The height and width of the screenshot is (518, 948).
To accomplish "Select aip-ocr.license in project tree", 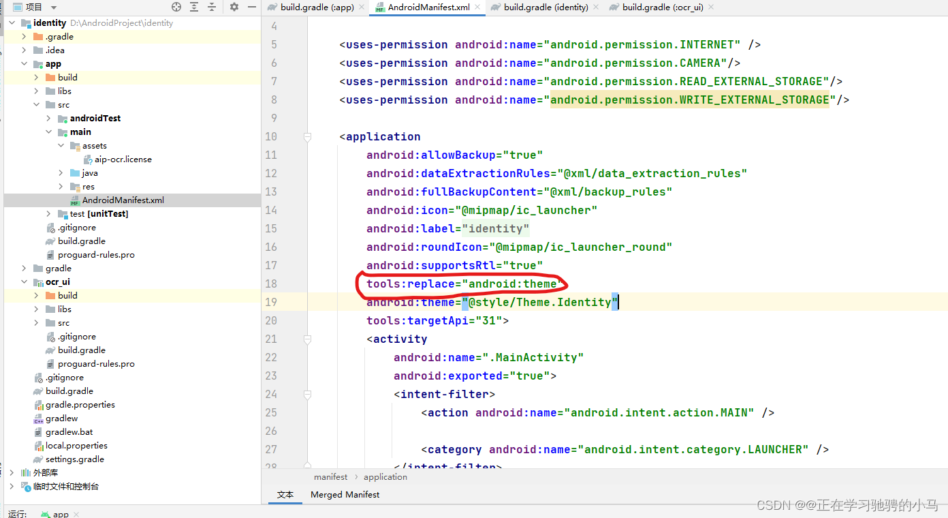I will (x=123, y=159).
